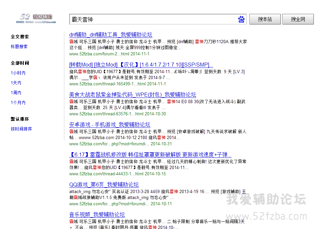Select the 全部时间 time filter

click(19, 63)
